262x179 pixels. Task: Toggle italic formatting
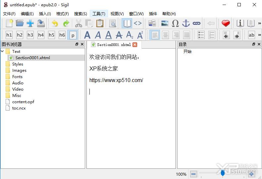[98, 35]
